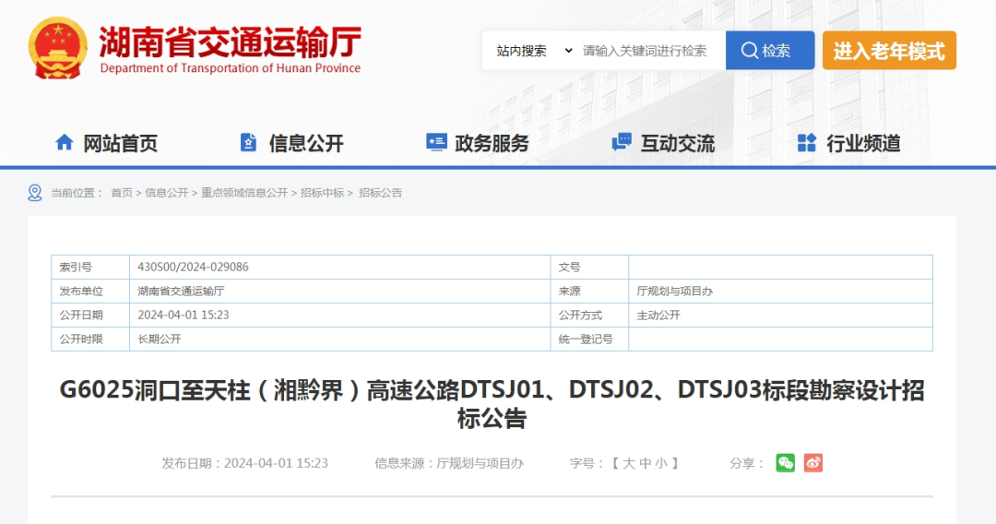Go to 重点领域信息公开 in breadcrumb
This screenshot has height=524, width=996.
pyautogui.click(x=244, y=193)
